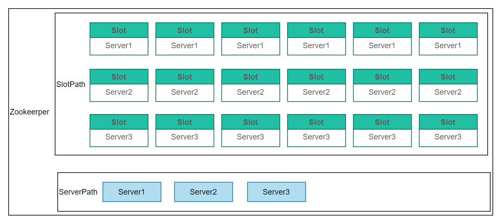Viewport: 501px width, 223px height.
Task: Select the leftmost Slot card labeled Server2
Action: (119, 85)
